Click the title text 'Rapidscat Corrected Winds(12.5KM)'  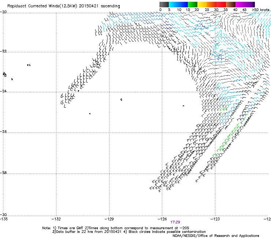(42, 6)
